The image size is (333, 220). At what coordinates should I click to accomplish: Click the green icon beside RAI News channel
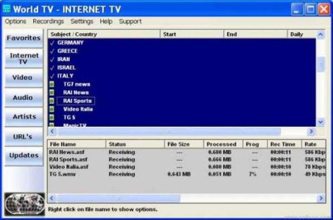pos(52,93)
